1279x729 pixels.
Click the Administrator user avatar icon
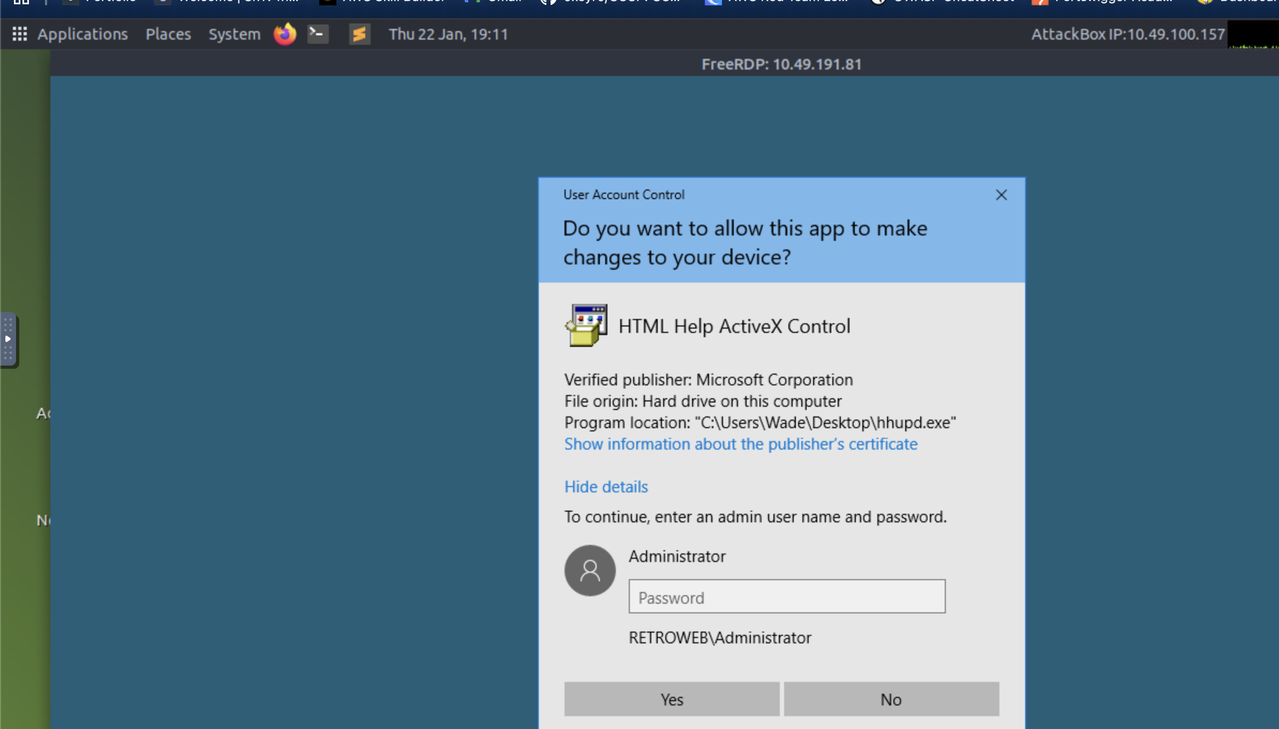coord(590,571)
